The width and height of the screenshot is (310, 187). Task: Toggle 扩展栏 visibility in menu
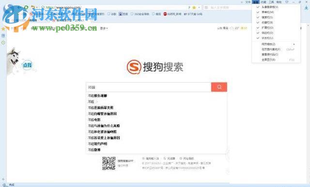[x=276, y=28]
